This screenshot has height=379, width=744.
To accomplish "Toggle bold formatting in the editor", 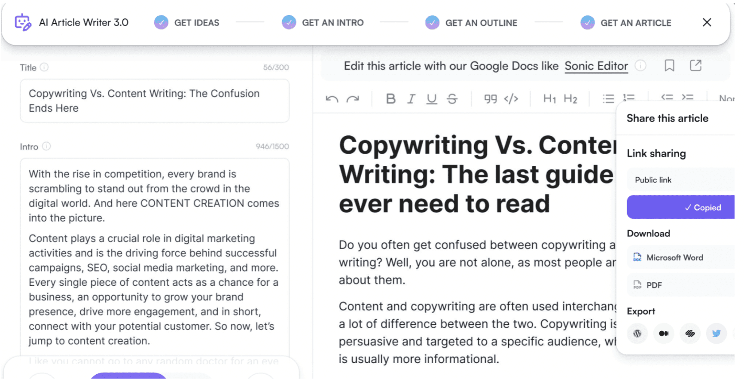I will point(390,98).
